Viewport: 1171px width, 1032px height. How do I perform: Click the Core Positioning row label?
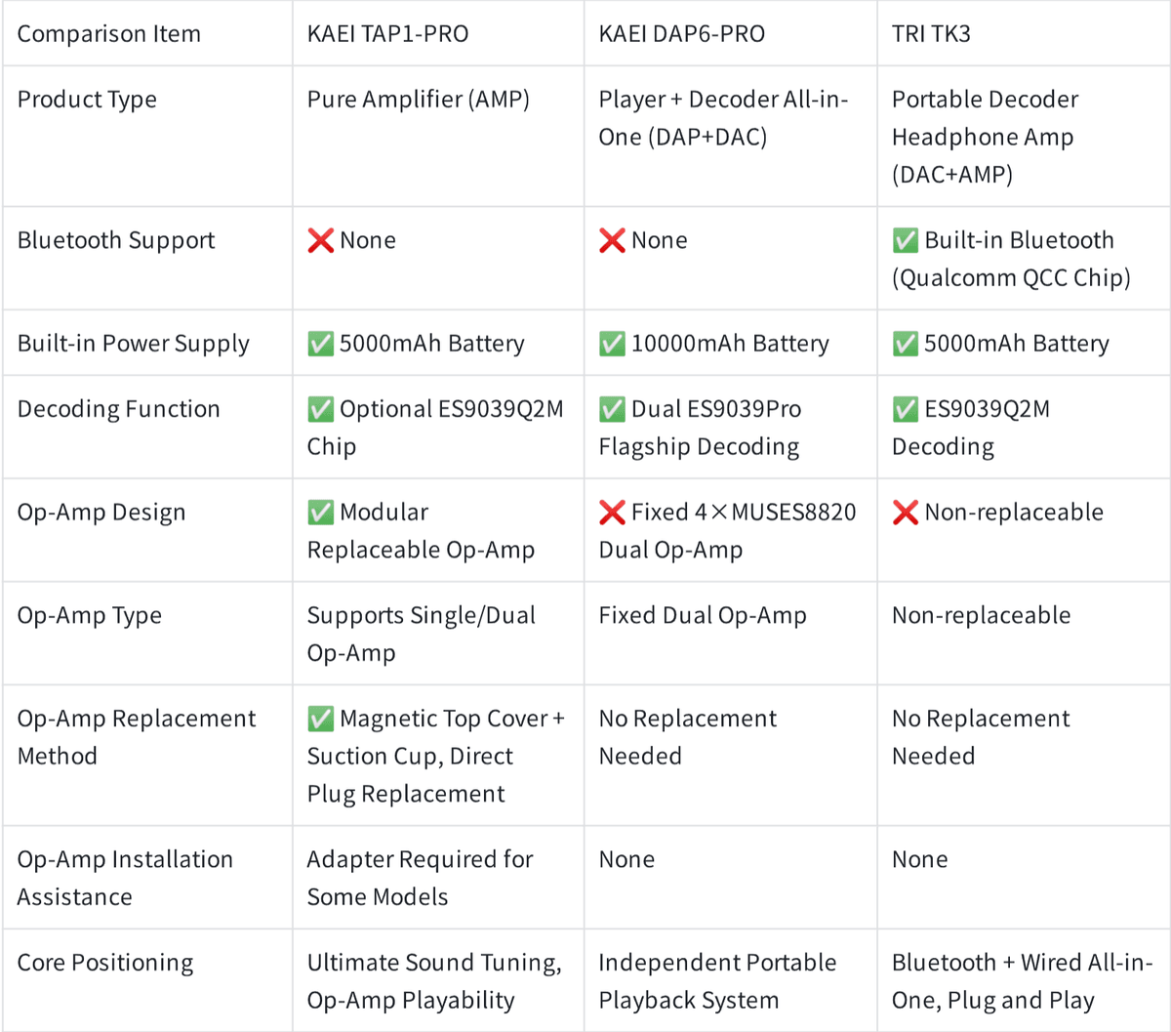tap(105, 963)
